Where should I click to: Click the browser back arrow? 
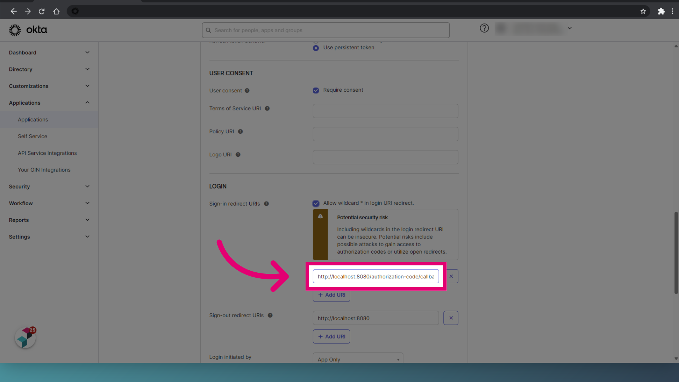pos(13,11)
